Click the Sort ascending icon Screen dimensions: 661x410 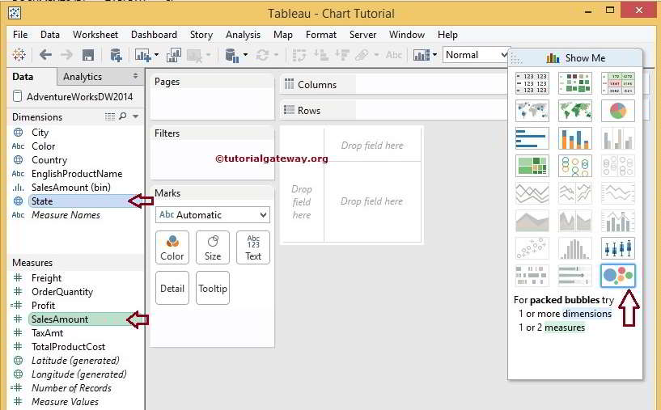click(321, 55)
